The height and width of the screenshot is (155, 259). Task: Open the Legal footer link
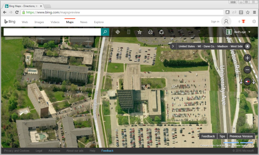(x=39, y=151)
